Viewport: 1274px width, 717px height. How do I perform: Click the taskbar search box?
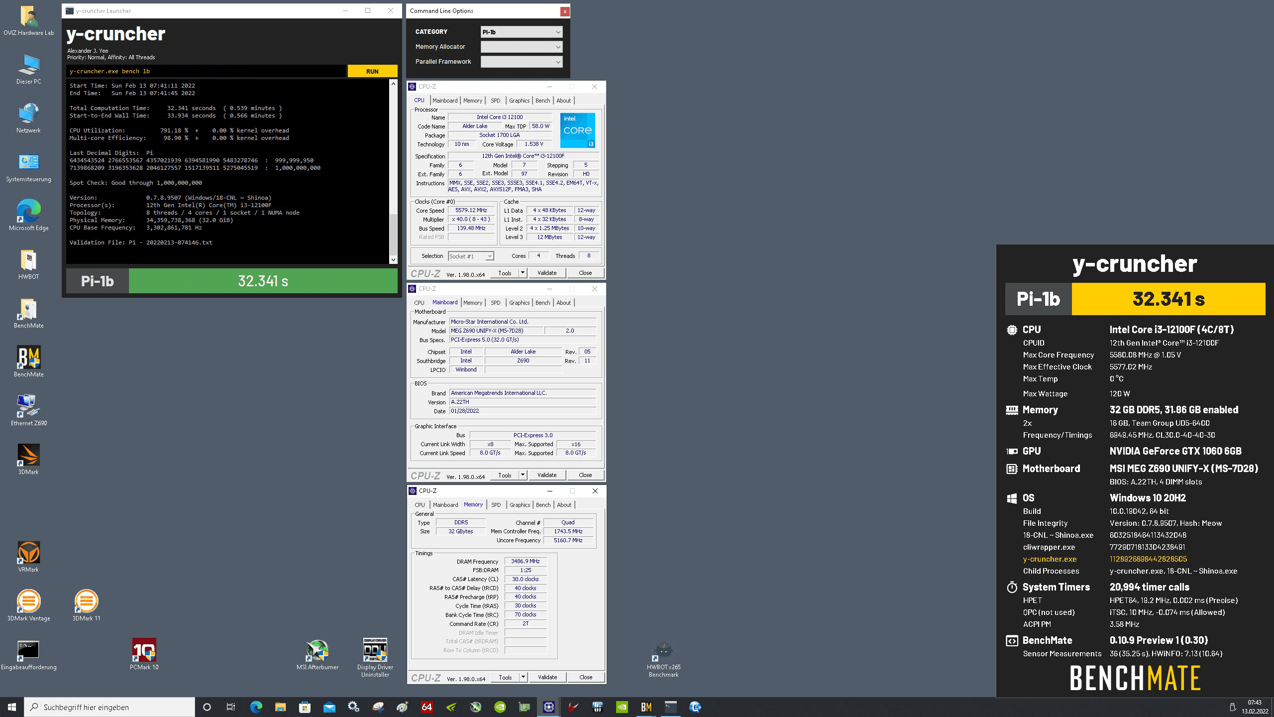[109, 707]
